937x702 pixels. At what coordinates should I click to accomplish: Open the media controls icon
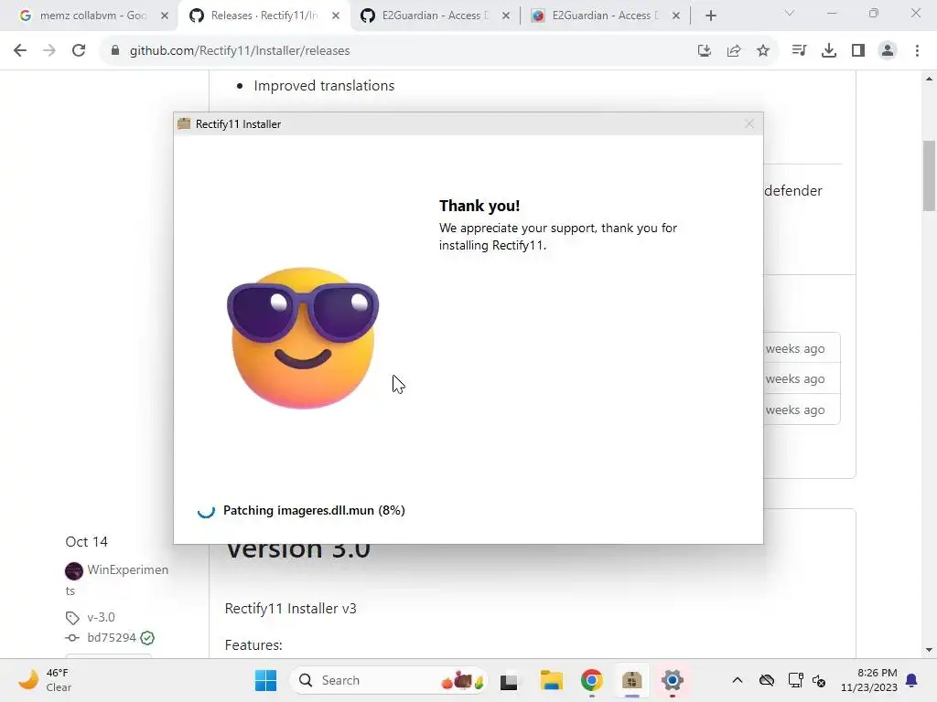tap(799, 51)
